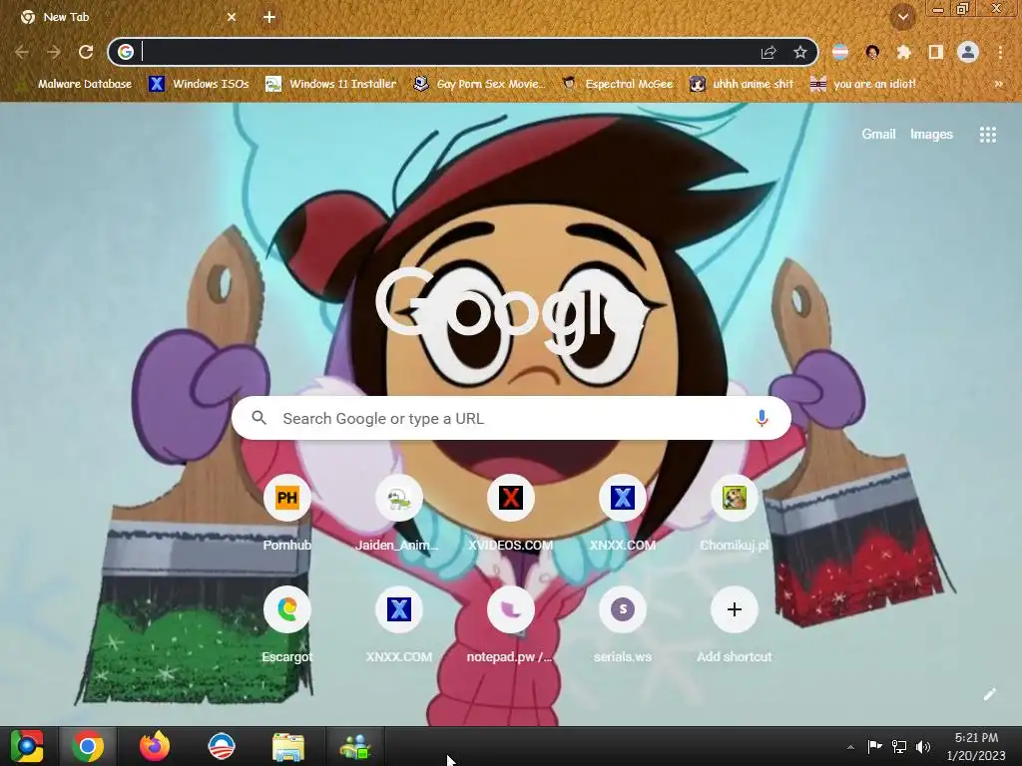Switch to Chrome in the taskbar
Viewport: 1022px width, 766px height.
[x=88, y=746]
